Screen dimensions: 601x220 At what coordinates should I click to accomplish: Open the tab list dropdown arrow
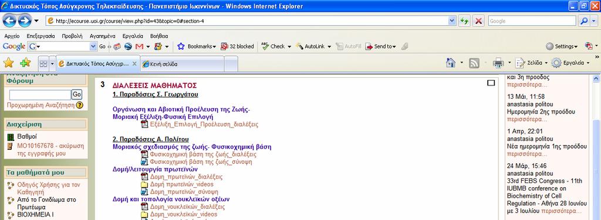pos(52,63)
